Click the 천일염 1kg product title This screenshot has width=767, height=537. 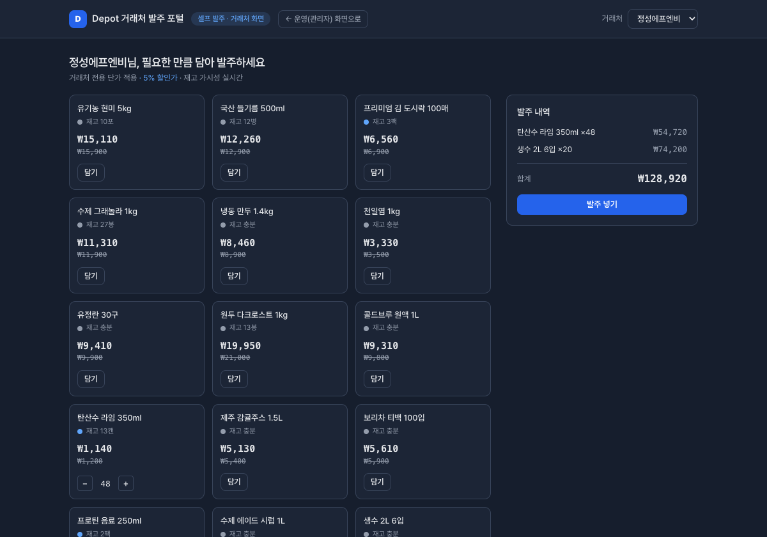(382, 212)
